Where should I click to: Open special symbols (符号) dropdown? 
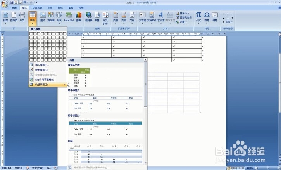(x=228, y=22)
